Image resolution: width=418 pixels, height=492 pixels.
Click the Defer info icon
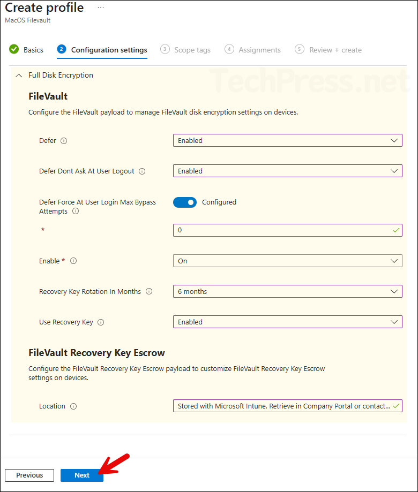(64, 141)
